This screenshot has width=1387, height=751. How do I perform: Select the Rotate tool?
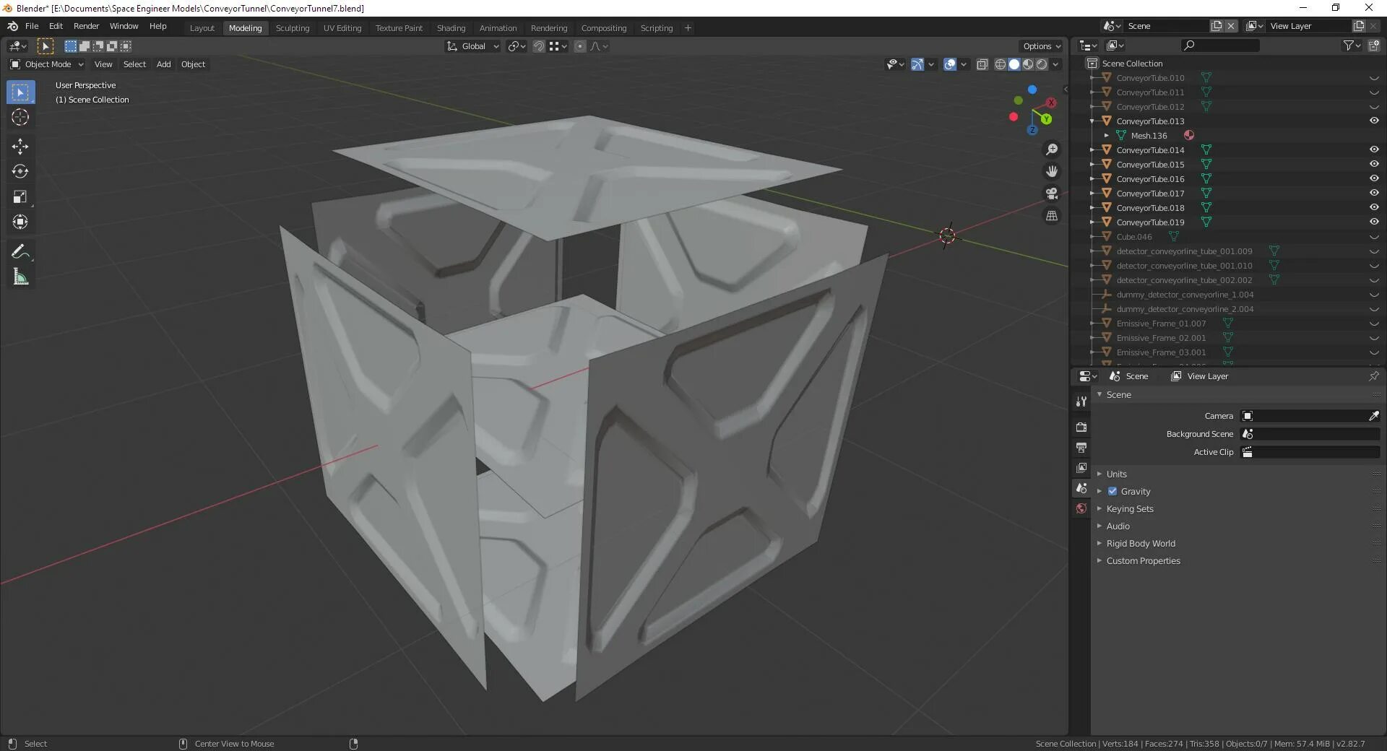[20, 172]
